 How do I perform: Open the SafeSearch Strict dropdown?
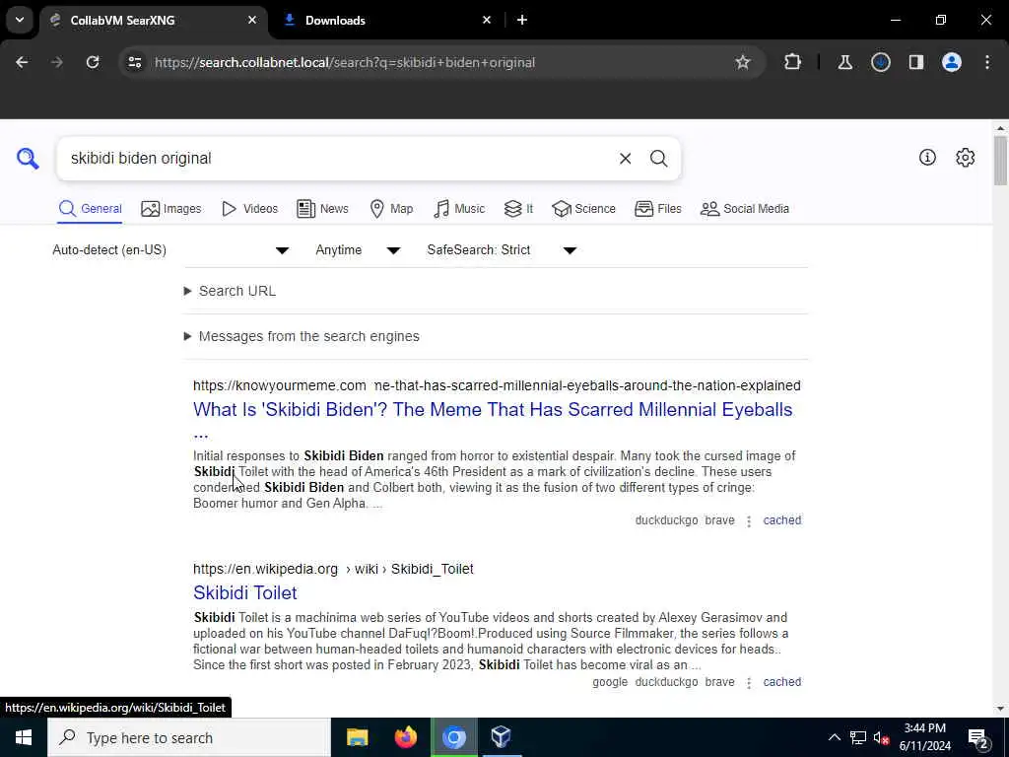coord(502,249)
